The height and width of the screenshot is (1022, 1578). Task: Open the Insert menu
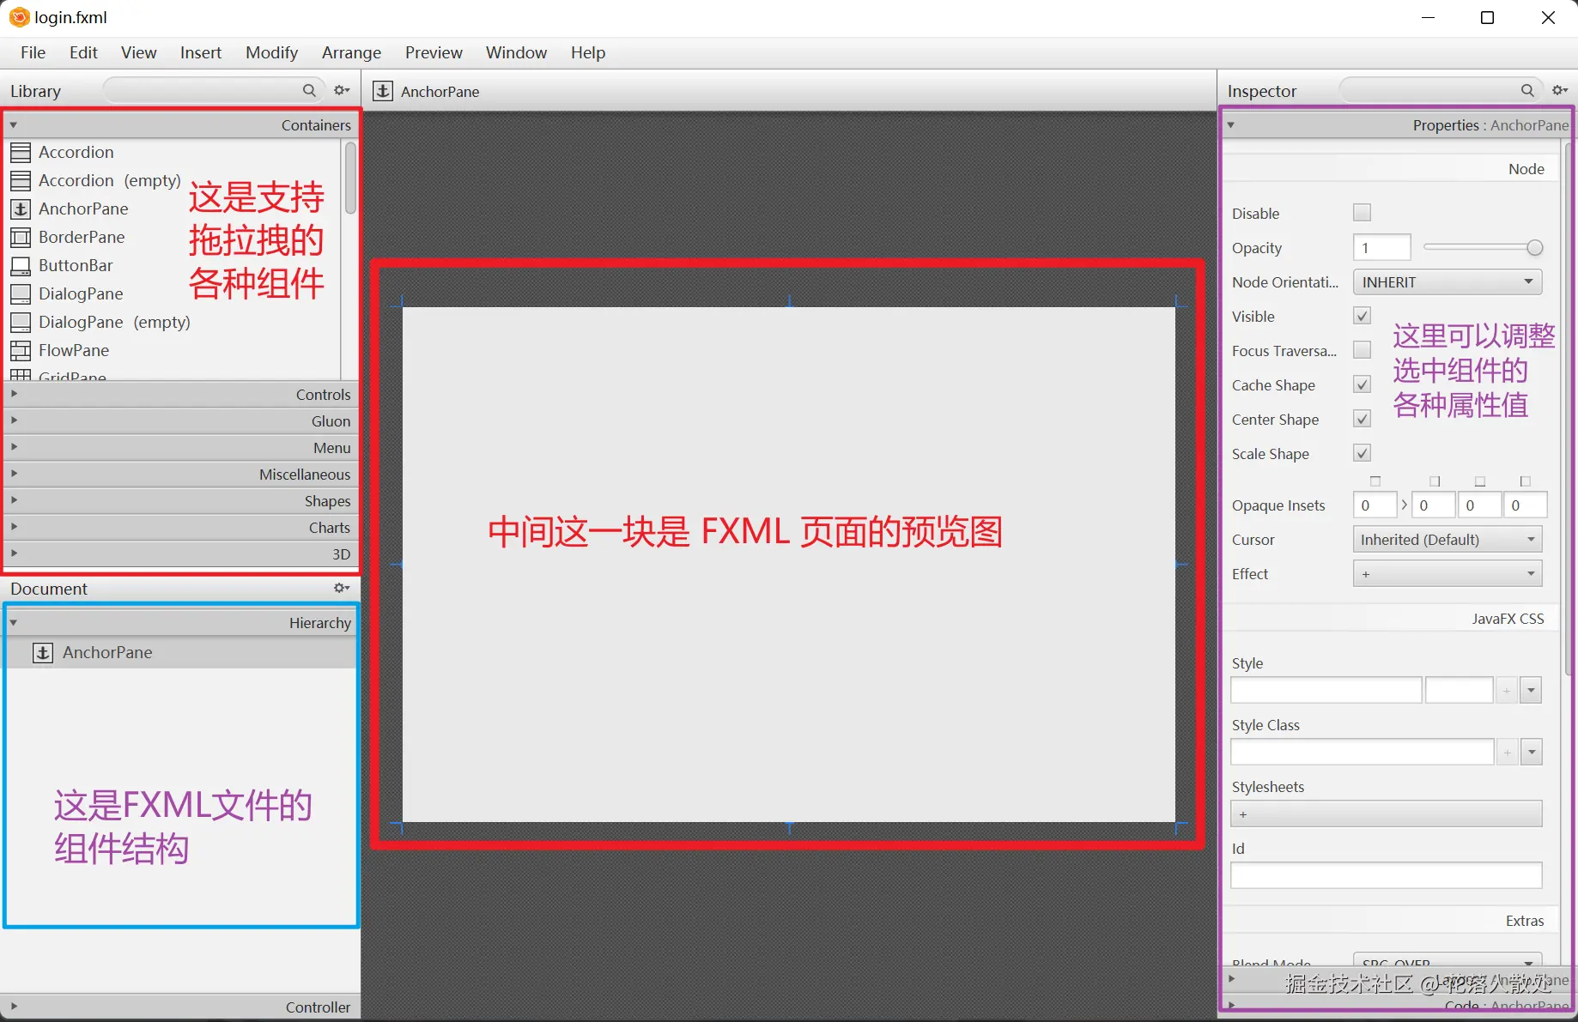pos(201,52)
